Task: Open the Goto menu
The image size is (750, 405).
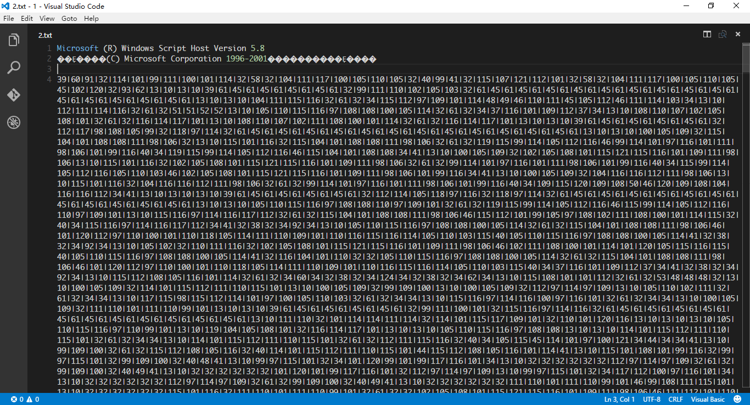Action: coord(69,18)
